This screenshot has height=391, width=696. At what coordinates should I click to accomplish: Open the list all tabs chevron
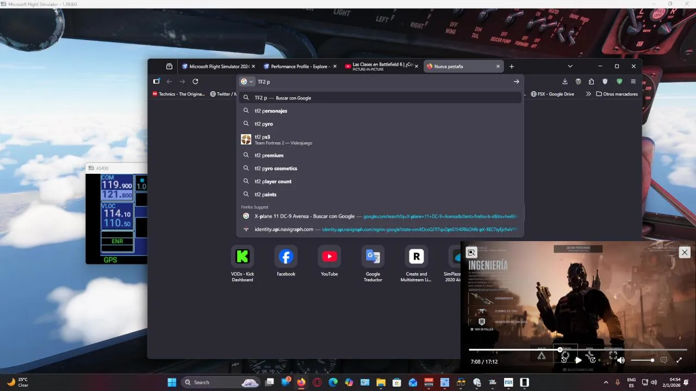click(570, 66)
